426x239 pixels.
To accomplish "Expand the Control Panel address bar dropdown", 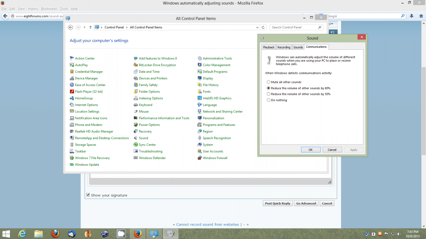I will click(257, 27).
